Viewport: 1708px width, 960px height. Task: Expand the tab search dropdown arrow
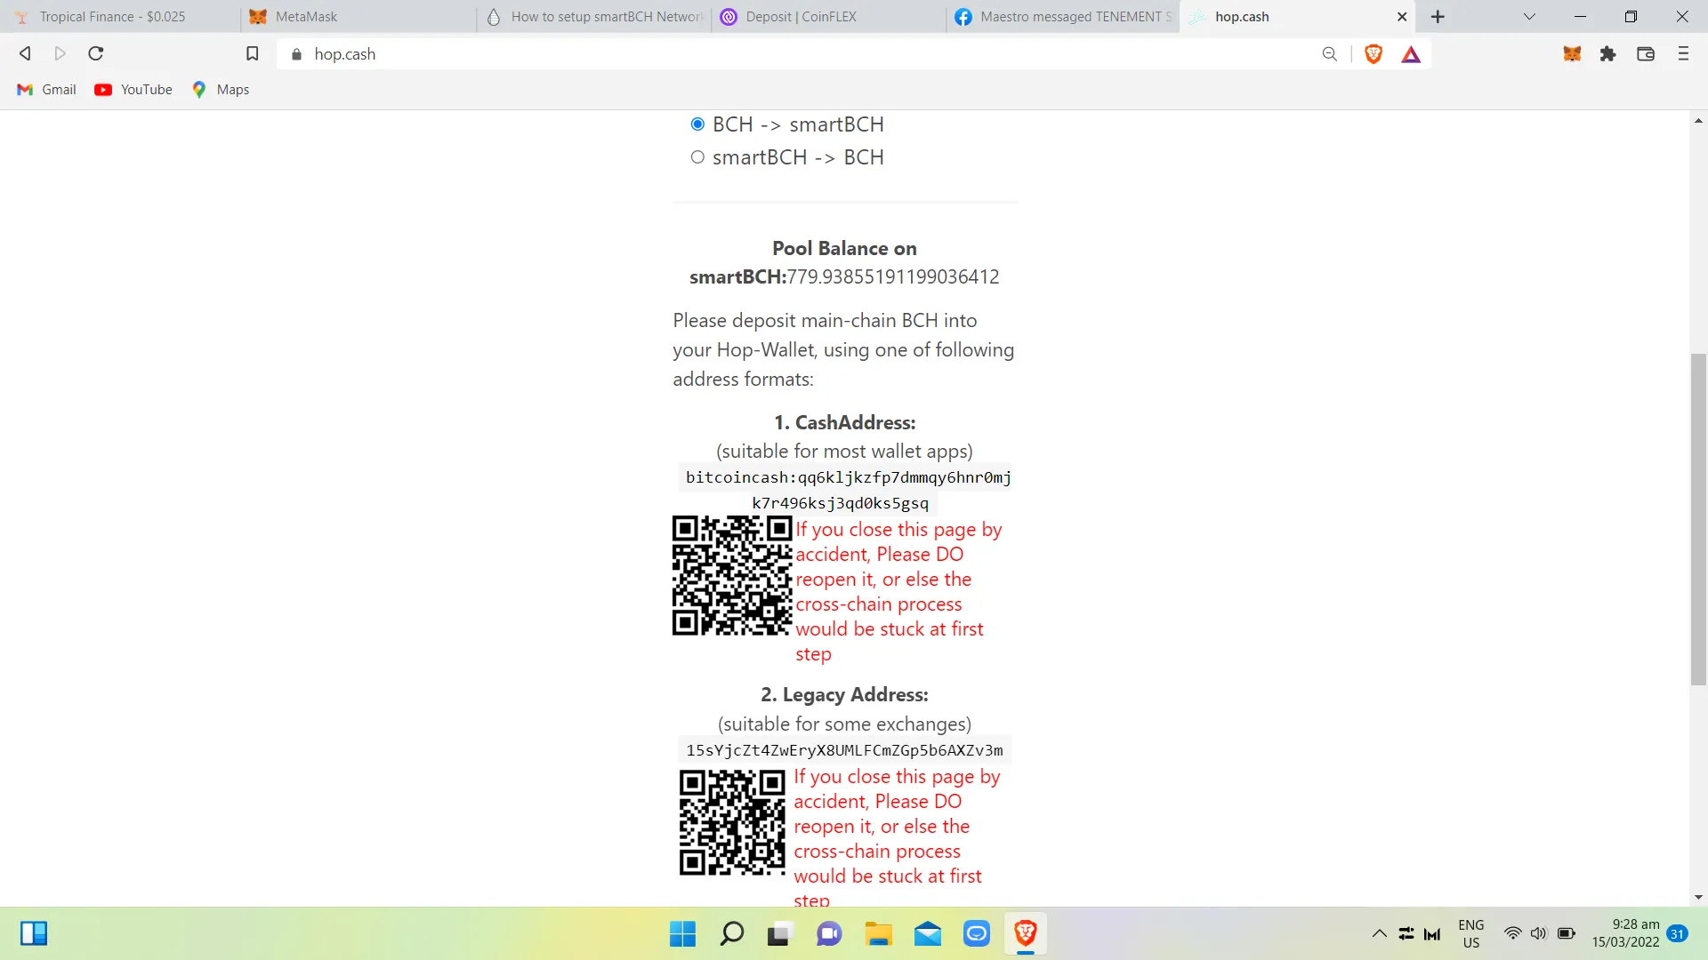point(1529,16)
